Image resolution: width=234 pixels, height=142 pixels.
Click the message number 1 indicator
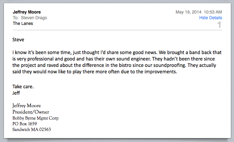click(x=219, y=25)
